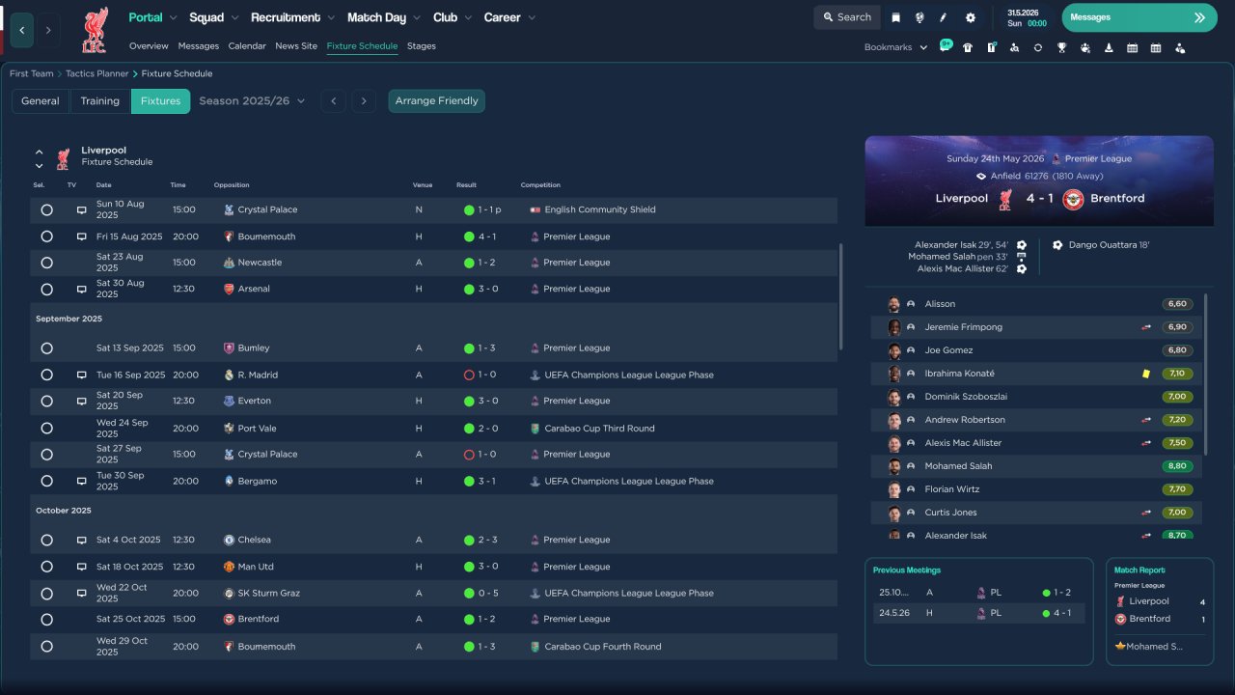Click the Liverpool club crest in the header
1235x695 pixels.
pyautogui.click(x=95, y=30)
